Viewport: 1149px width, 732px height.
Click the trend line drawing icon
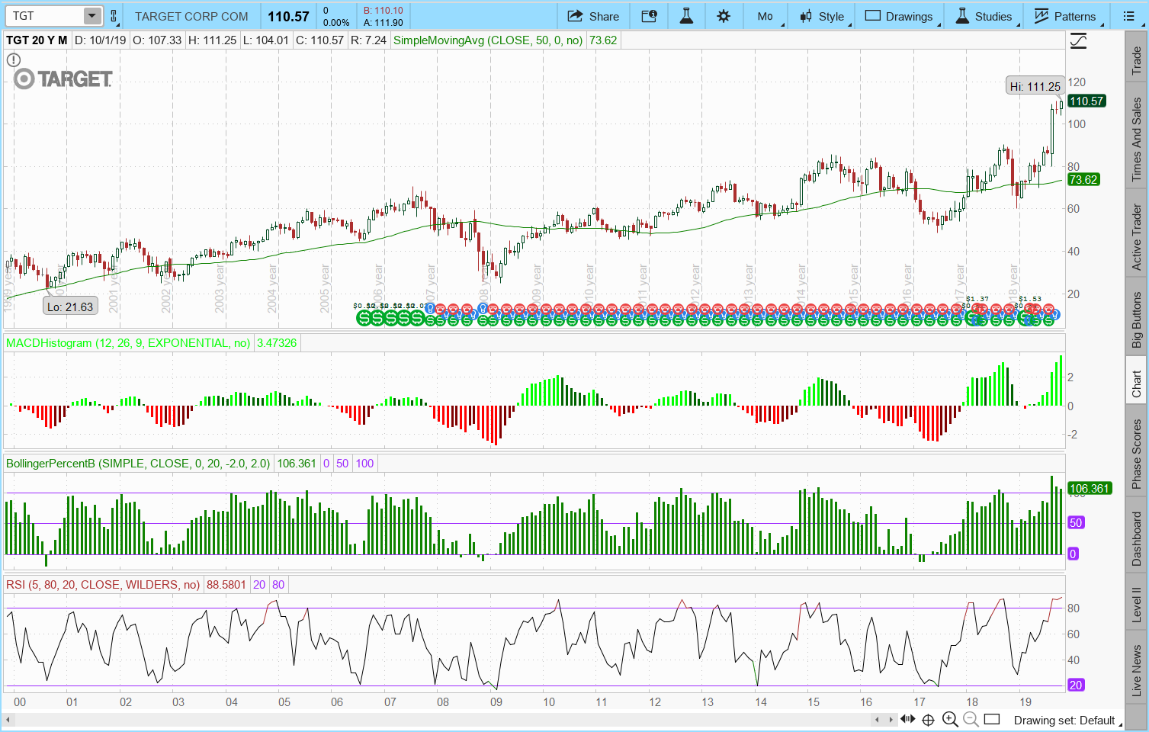pyautogui.click(x=1078, y=41)
